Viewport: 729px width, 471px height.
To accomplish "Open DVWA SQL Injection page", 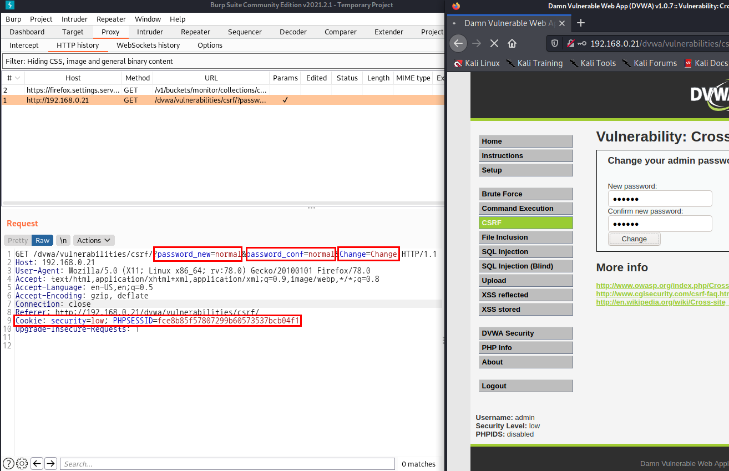I will pos(525,251).
